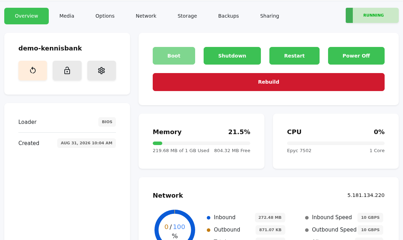Click the Epyc 7502 CPU label

point(299,151)
